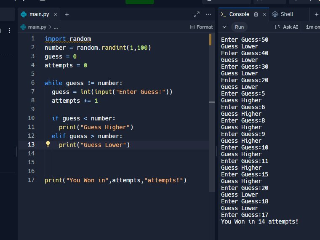Click the main.py breadcrumb item
This screenshot has width=320, height=240.
[37, 27]
